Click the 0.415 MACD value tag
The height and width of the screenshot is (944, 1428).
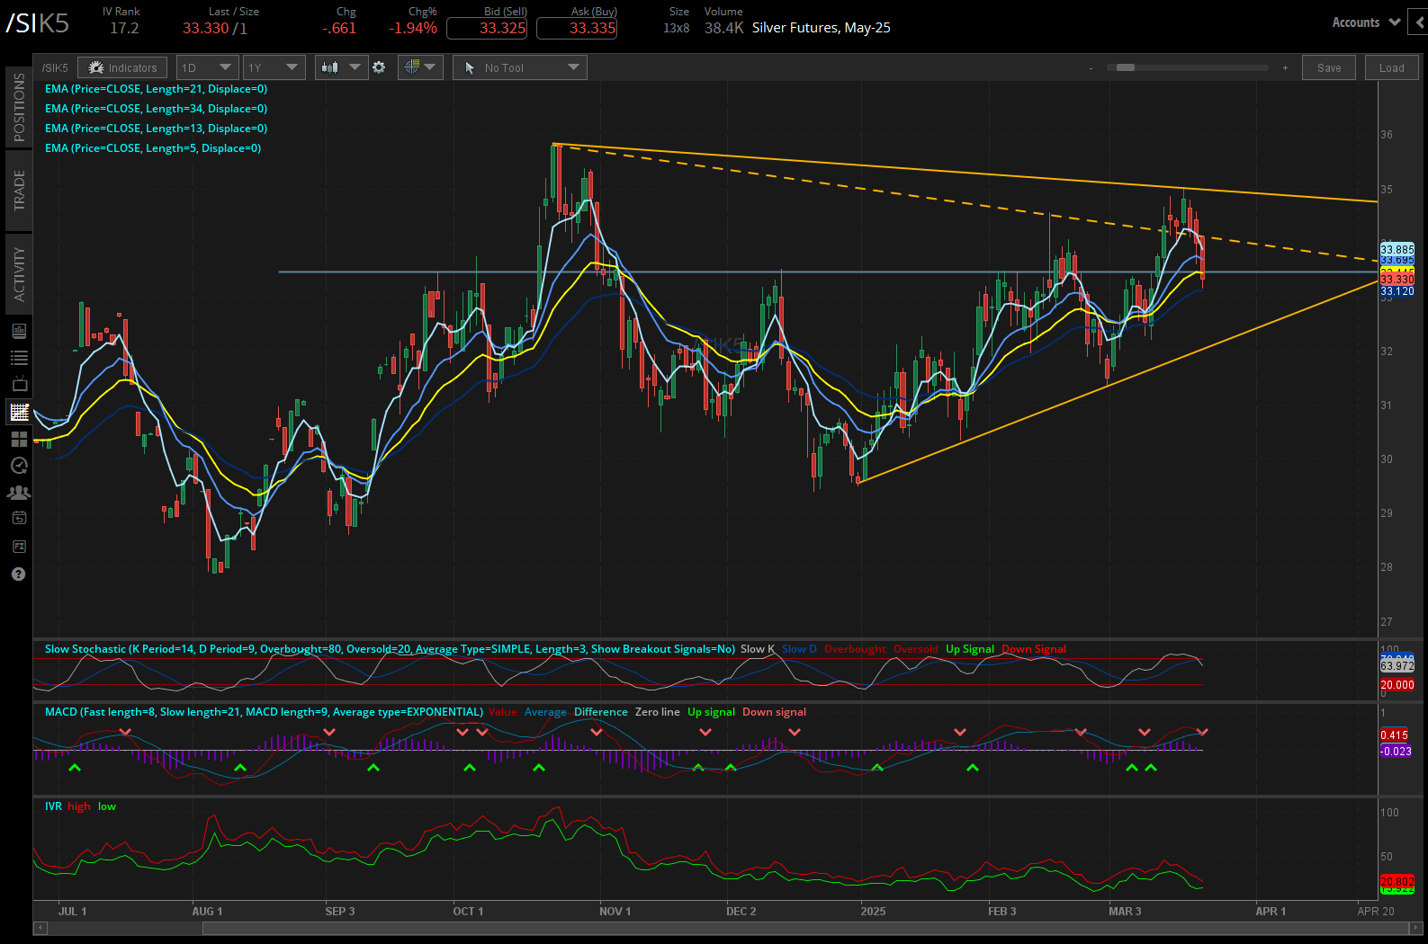click(1394, 735)
